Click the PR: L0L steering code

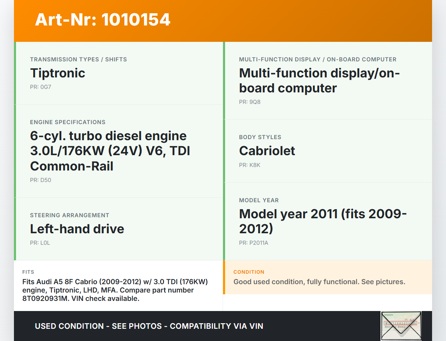(x=40, y=243)
